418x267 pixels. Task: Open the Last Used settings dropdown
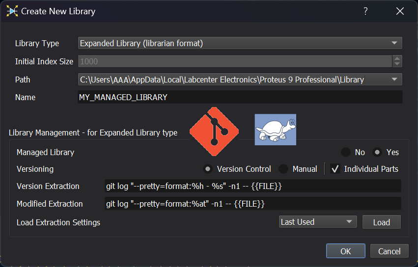(x=318, y=222)
